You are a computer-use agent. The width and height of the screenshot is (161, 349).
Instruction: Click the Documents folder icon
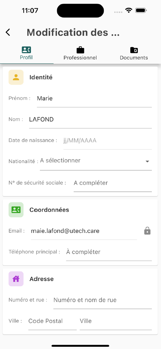pos(134,50)
